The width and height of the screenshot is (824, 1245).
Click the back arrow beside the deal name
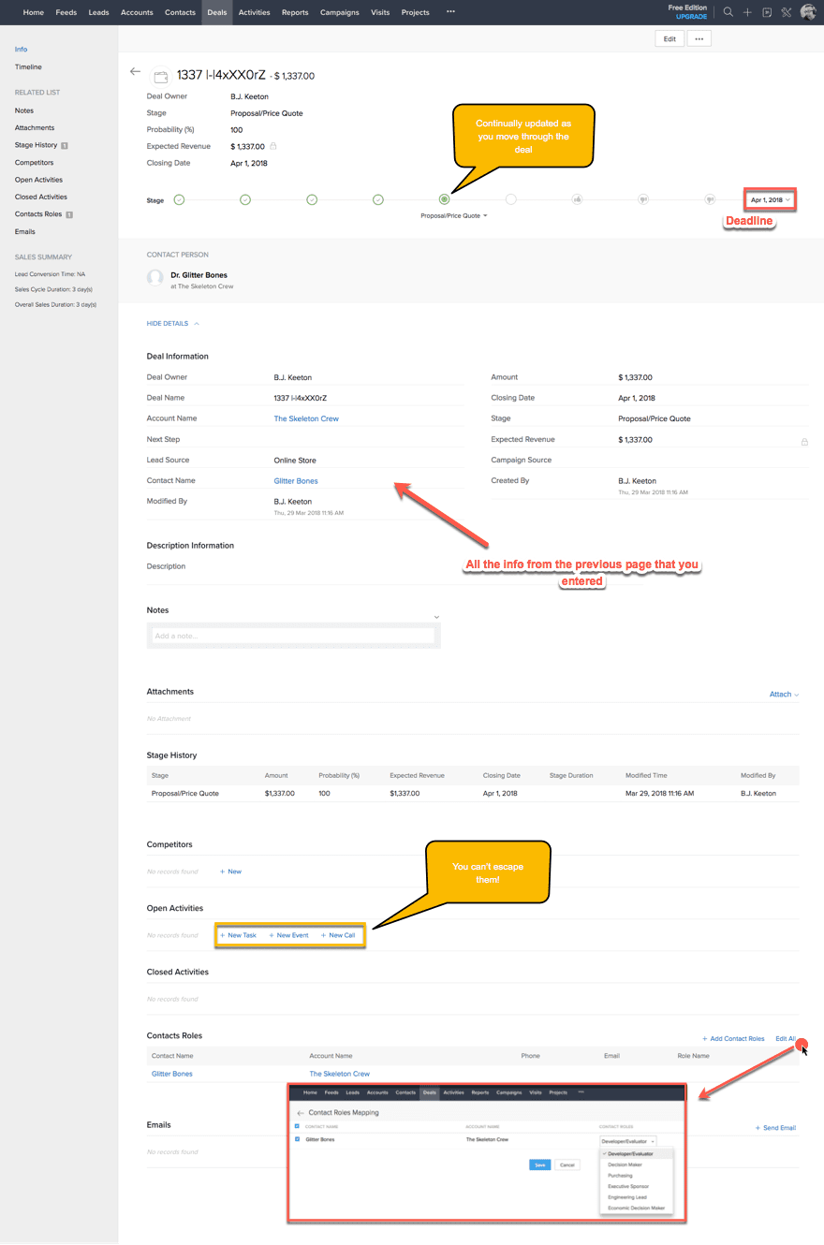135,71
